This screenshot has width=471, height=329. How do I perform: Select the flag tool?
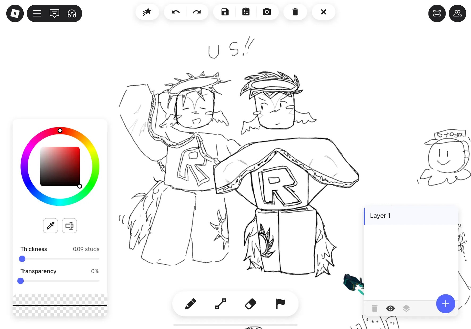(x=281, y=304)
